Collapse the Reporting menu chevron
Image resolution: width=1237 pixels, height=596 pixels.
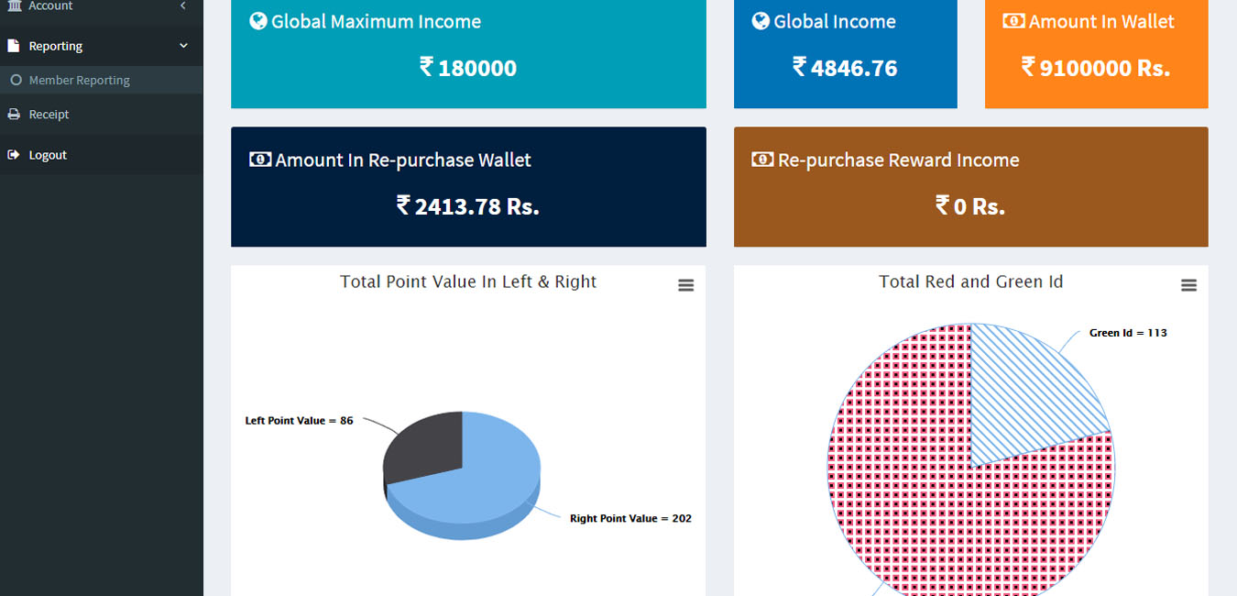[183, 46]
